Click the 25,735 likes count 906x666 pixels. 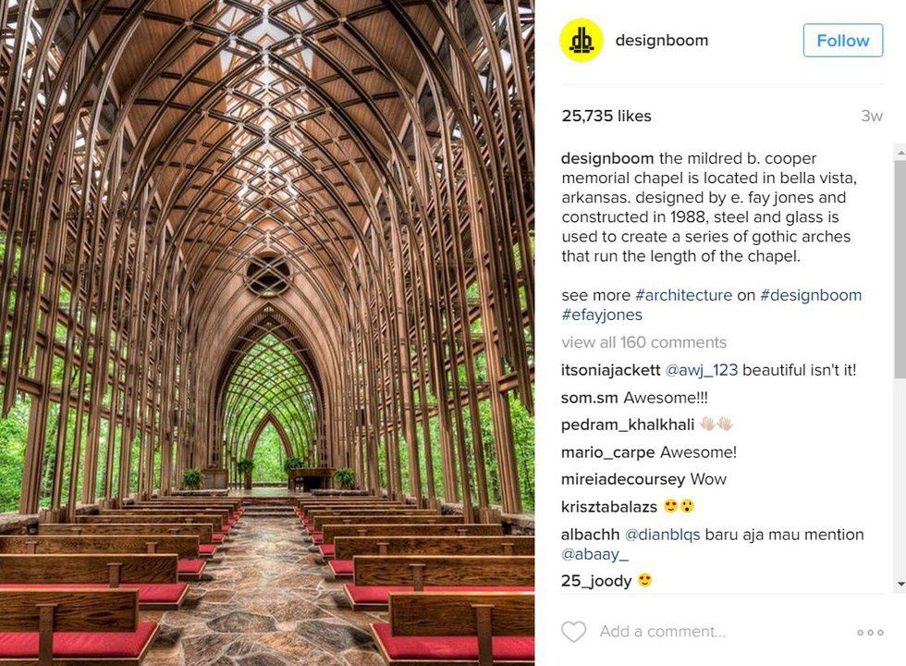606,117
